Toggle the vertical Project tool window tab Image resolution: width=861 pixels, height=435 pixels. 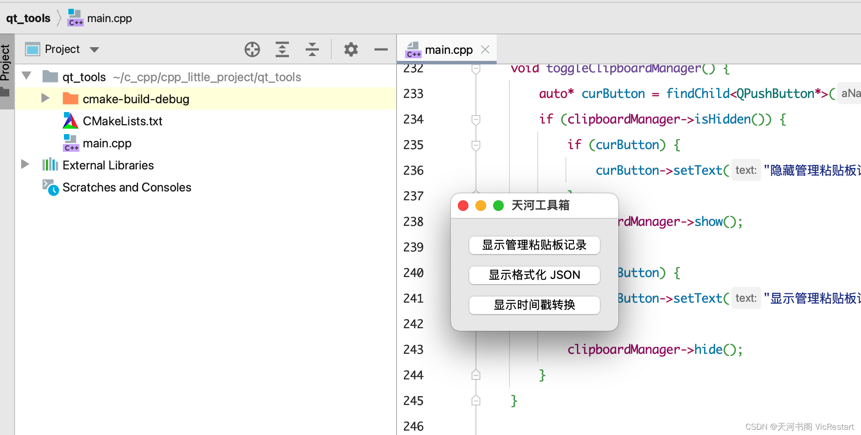point(6,71)
